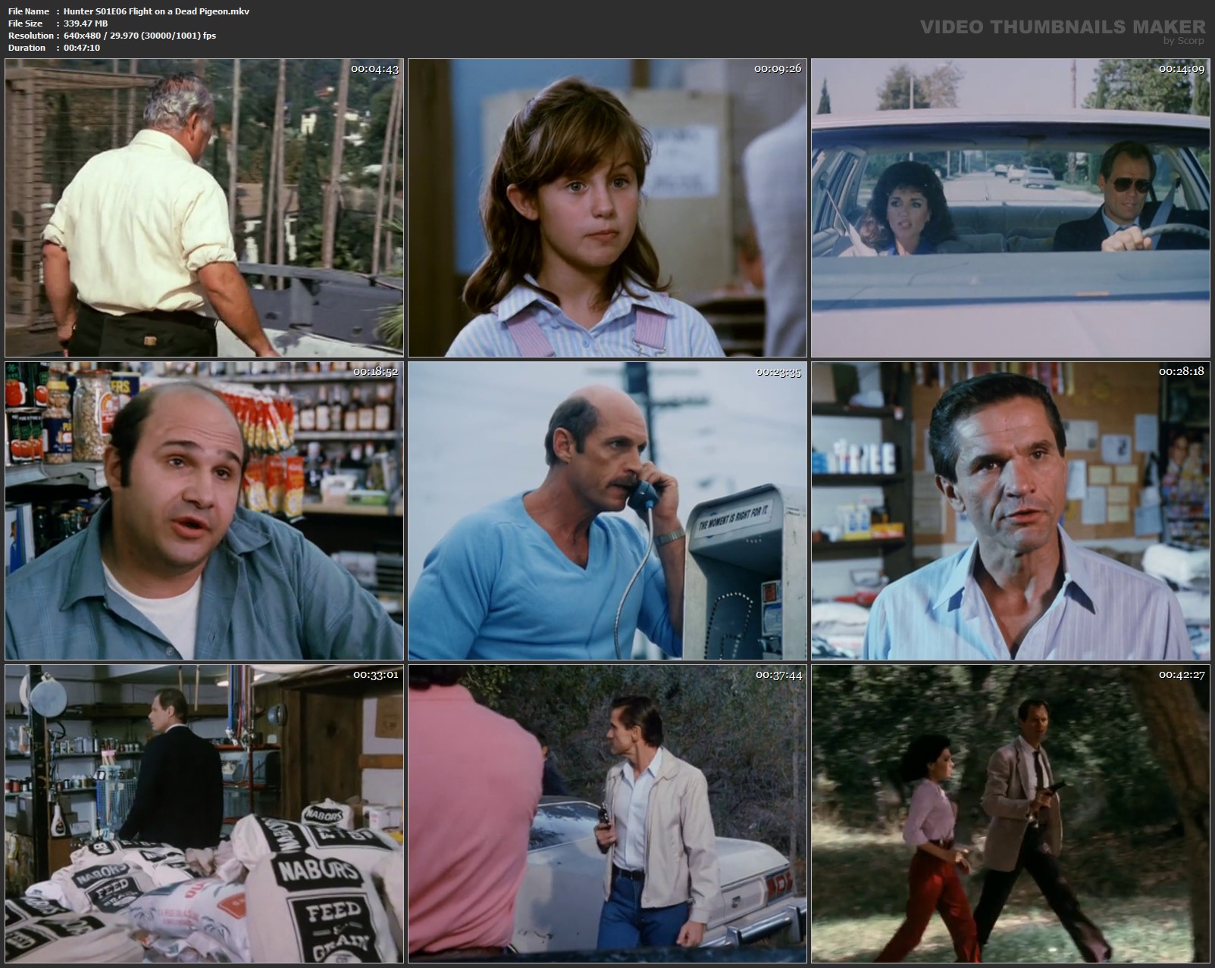This screenshot has width=1215, height=968.
Task: Select the '00:14:09' timestamp text
Action: [x=1182, y=69]
